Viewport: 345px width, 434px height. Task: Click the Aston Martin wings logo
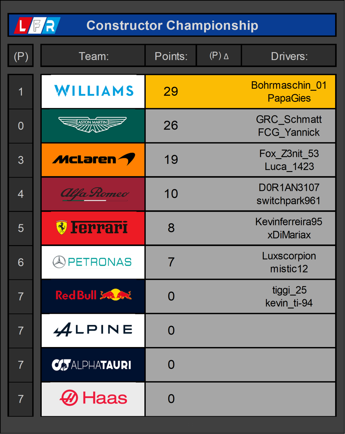[x=93, y=124]
